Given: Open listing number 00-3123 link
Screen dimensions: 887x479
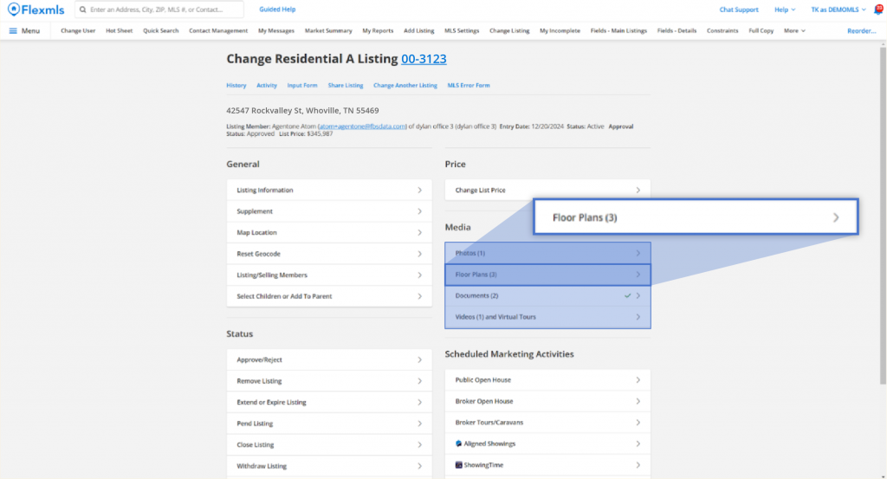Looking at the screenshot, I should 424,59.
